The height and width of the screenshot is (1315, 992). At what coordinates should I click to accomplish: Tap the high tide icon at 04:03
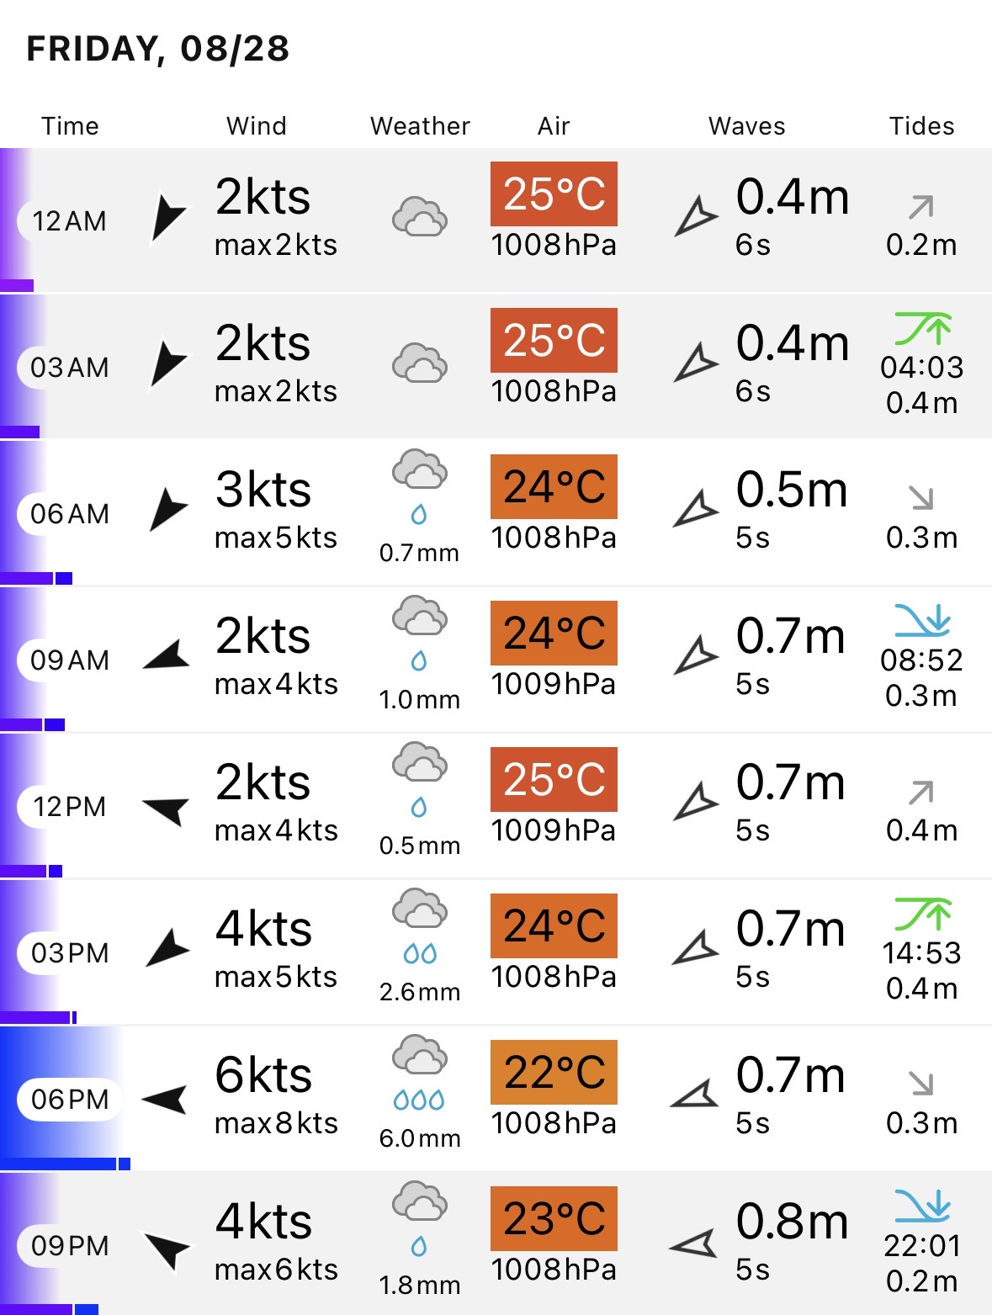(922, 329)
